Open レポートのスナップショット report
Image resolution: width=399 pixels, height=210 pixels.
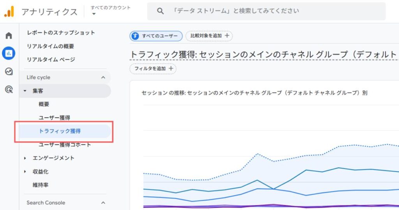pos(61,33)
